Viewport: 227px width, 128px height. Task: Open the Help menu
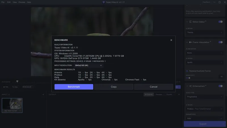(x=29, y=2)
